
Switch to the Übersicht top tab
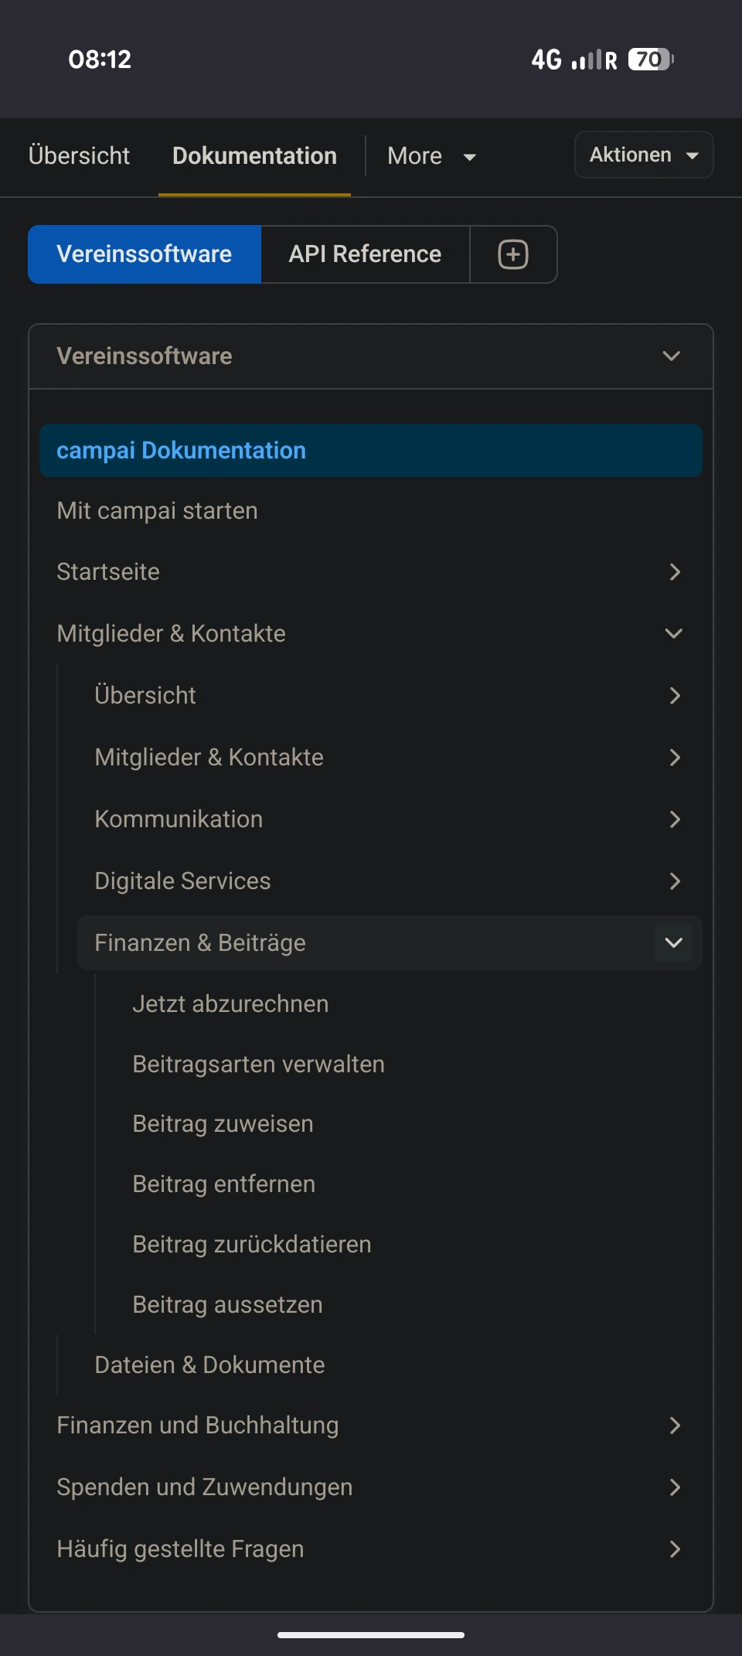pos(79,156)
